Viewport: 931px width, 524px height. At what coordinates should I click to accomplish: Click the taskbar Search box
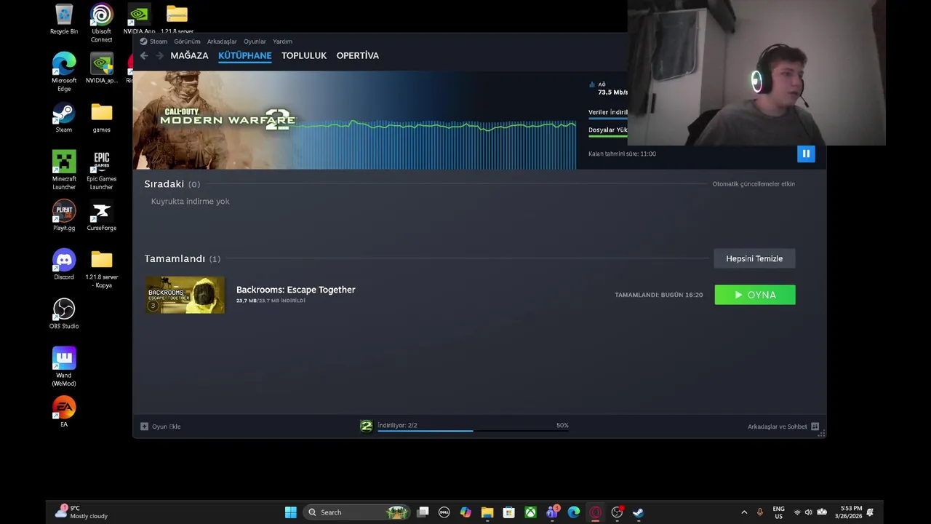click(356, 512)
